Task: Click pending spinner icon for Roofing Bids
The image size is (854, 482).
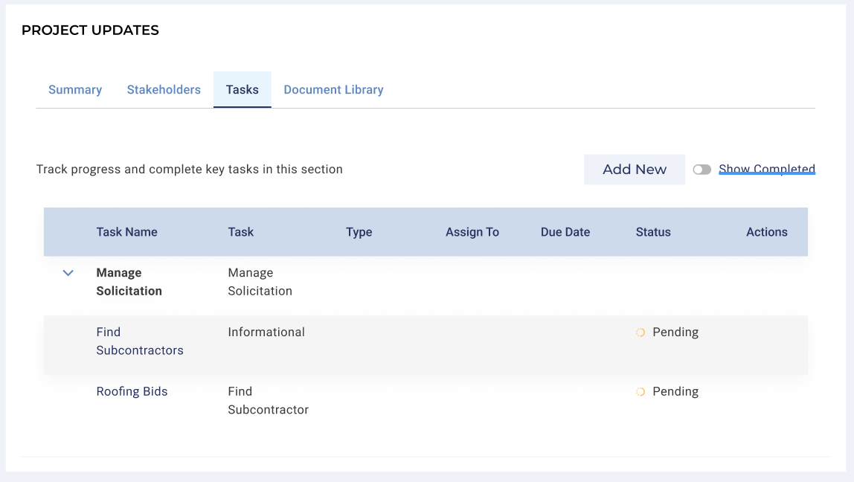Action: (640, 392)
